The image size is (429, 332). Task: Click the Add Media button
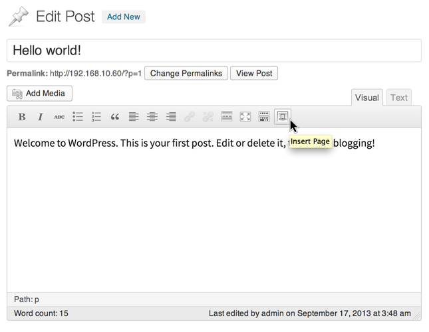pyautogui.click(x=39, y=94)
